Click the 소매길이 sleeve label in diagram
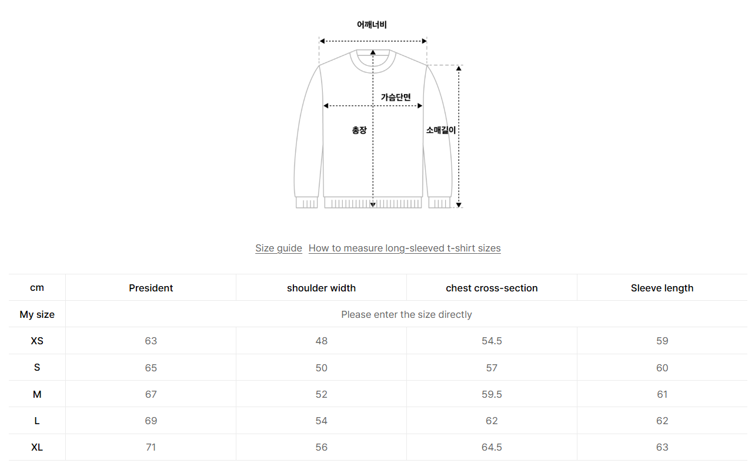This screenshot has height=470, width=755. [441, 130]
